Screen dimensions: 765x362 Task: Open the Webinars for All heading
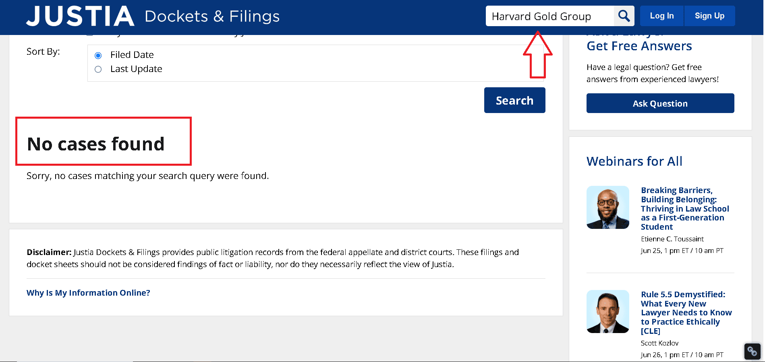[x=634, y=161]
